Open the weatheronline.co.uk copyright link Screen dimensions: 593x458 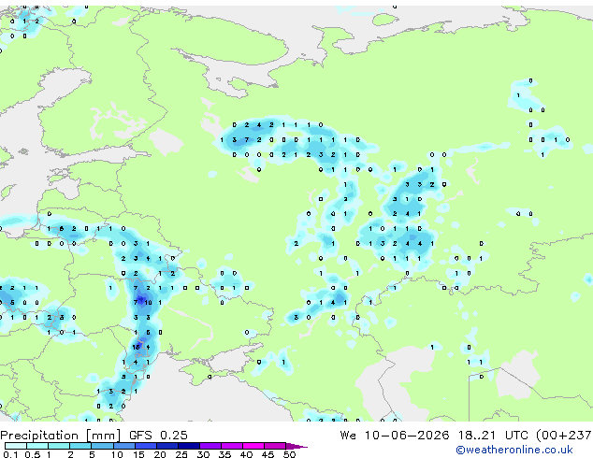[x=514, y=450]
